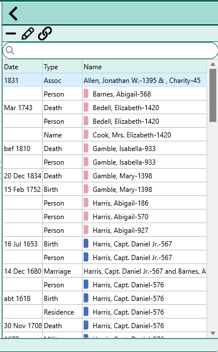Select 20 Dec 1834 Death Gamble, Mary row
The height and width of the screenshot is (352, 218).
105,176
